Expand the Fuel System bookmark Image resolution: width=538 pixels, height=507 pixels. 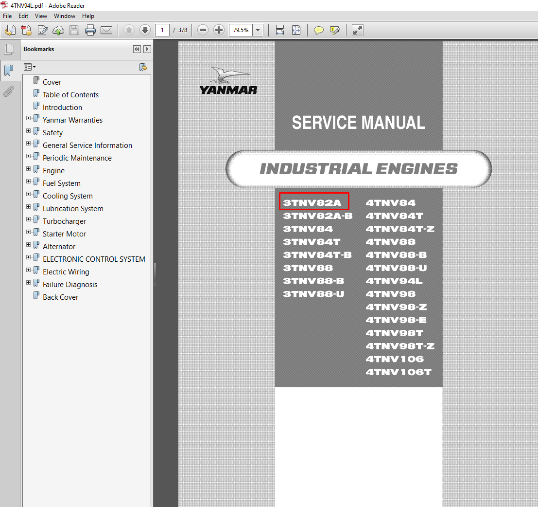pyautogui.click(x=29, y=181)
